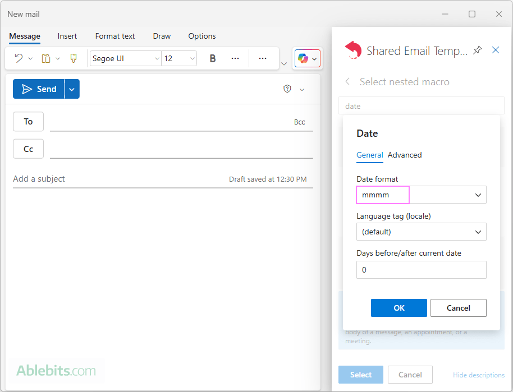Click the Undo icon in the toolbar
This screenshot has width=513, height=392.
[19, 58]
